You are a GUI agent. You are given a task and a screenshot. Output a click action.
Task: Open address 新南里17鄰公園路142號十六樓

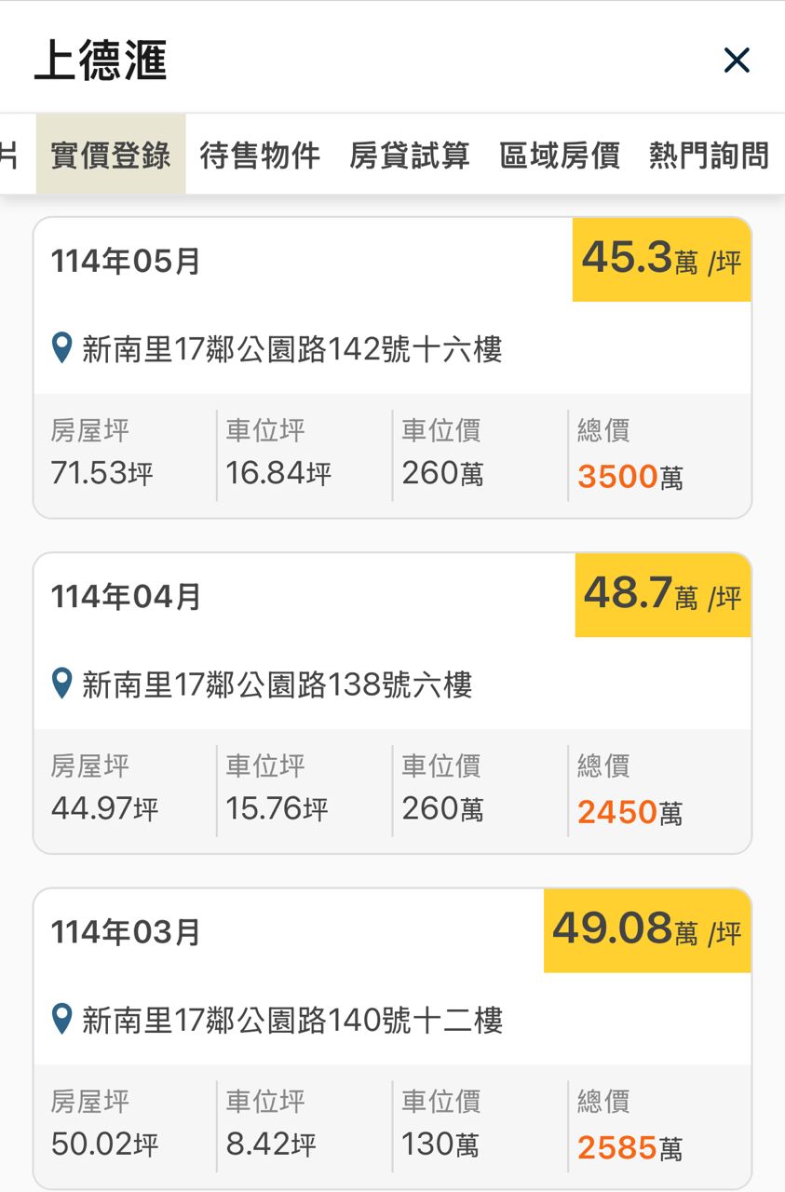tap(292, 350)
